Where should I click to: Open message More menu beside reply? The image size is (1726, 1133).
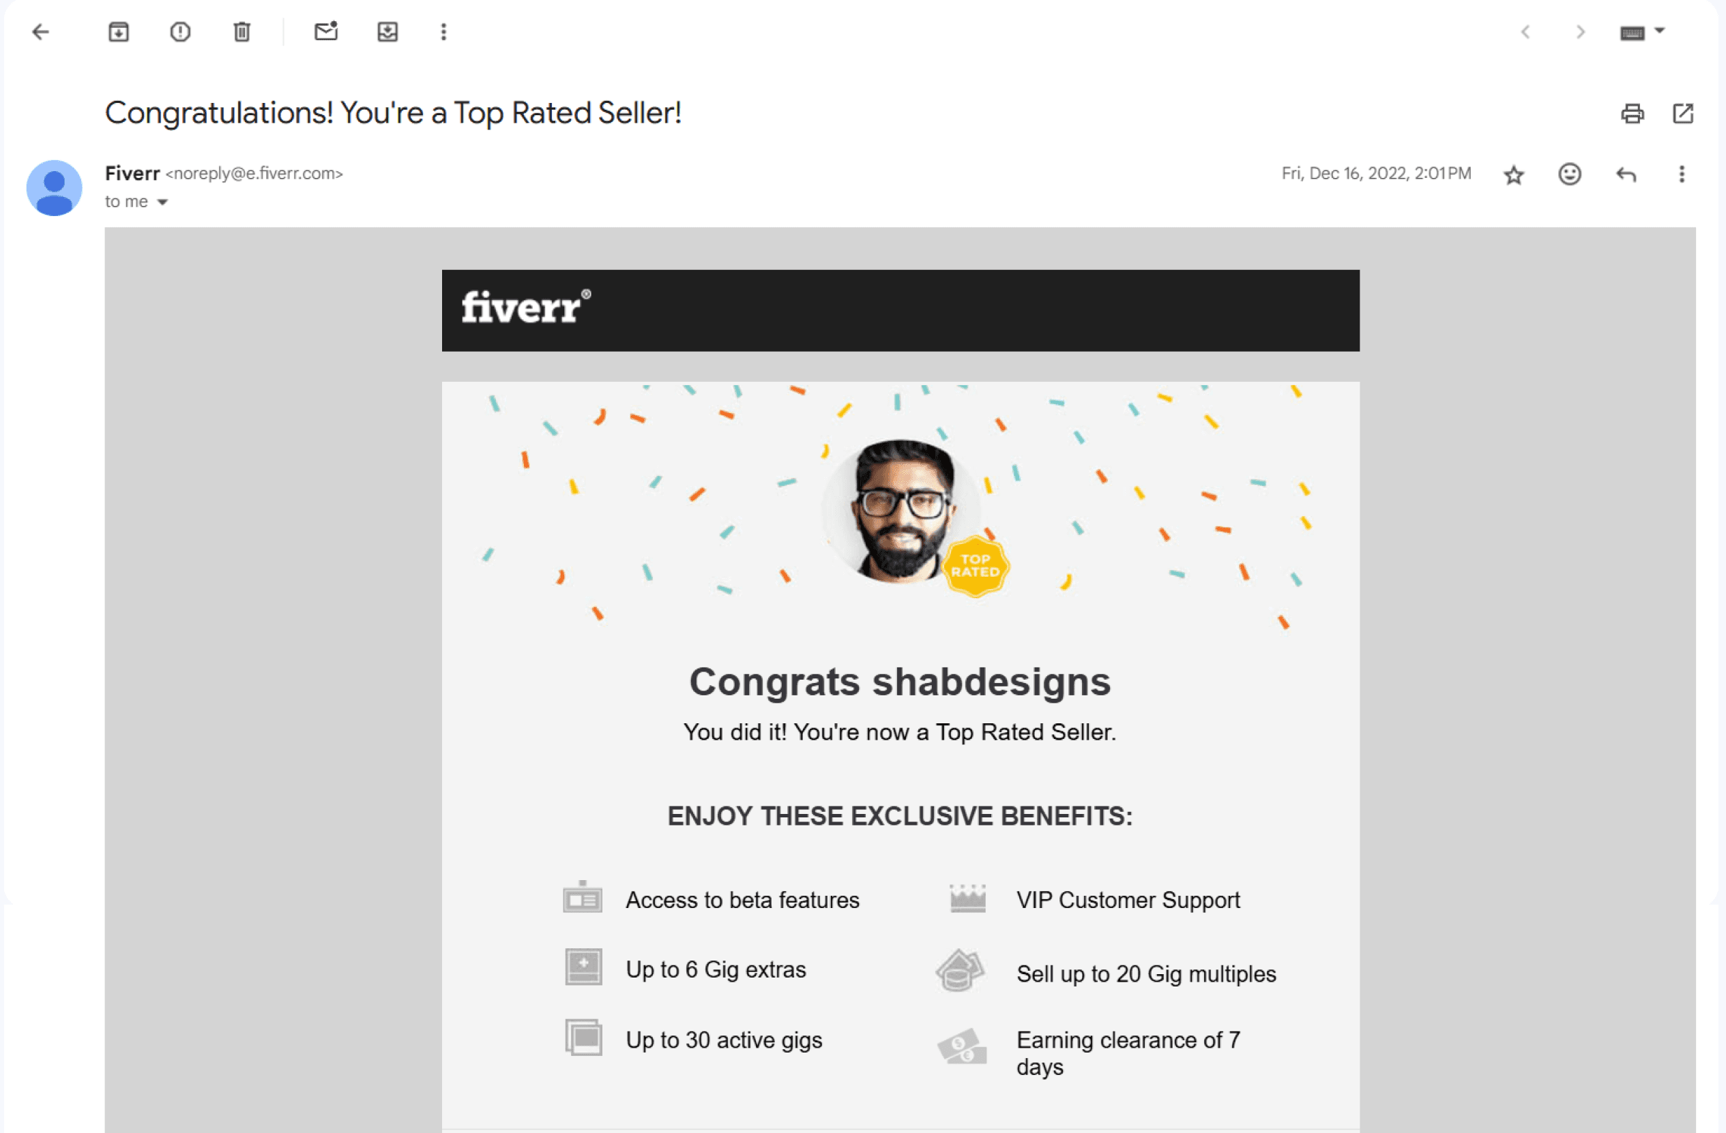click(1681, 174)
